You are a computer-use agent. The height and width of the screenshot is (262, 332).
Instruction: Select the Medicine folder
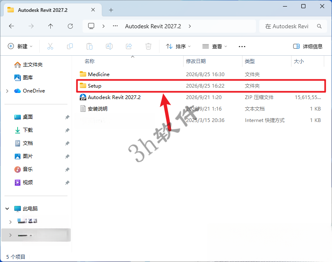201,74
